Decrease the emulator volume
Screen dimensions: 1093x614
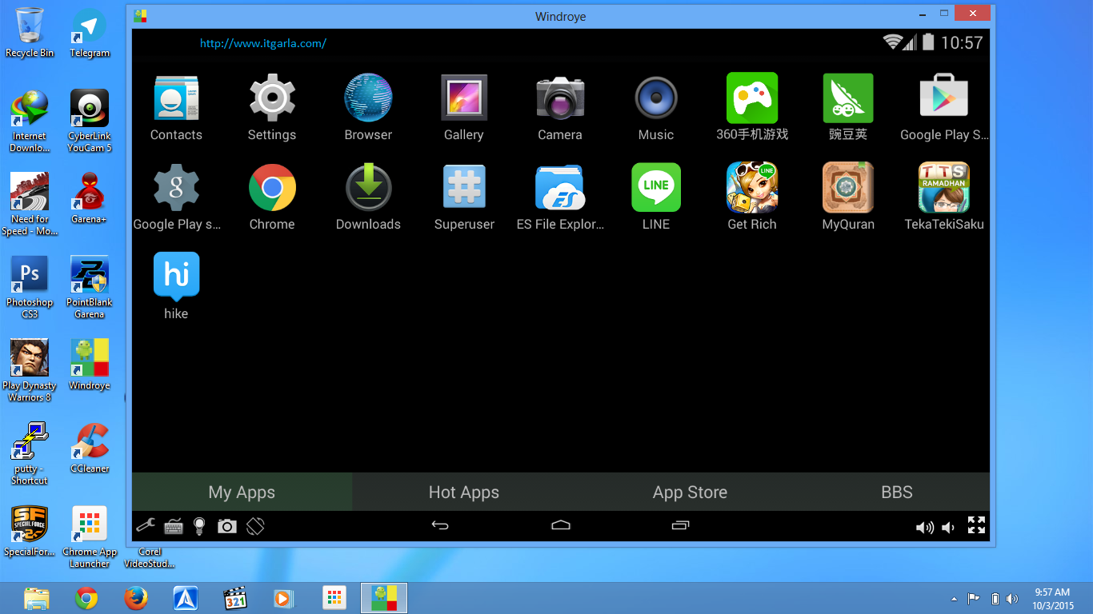click(x=948, y=527)
